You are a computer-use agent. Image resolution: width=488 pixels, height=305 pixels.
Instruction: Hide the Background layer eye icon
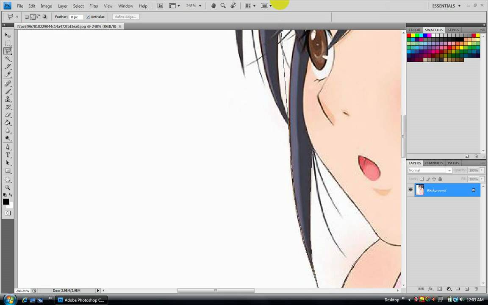[410, 190]
